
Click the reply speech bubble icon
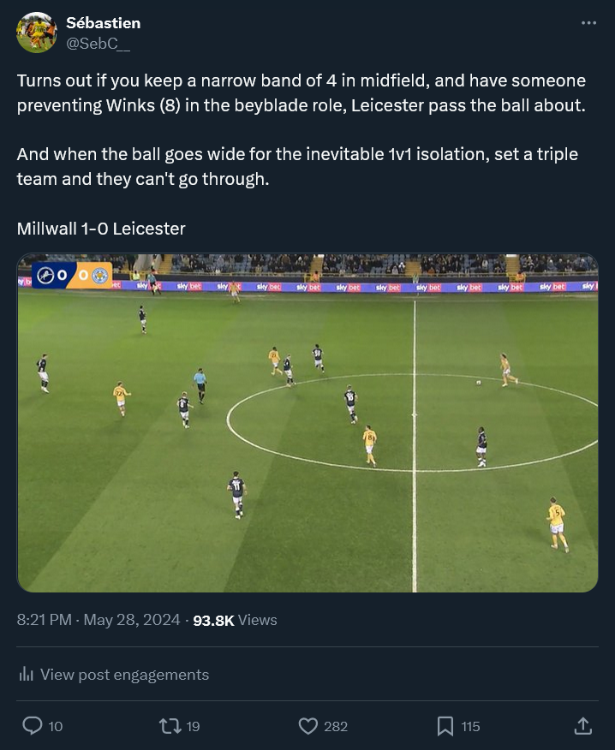click(x=32, y=726)
